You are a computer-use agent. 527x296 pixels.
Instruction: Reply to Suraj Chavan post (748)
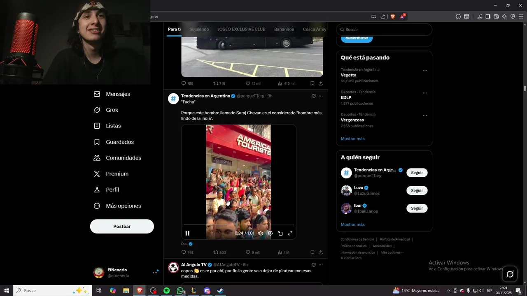187,252
